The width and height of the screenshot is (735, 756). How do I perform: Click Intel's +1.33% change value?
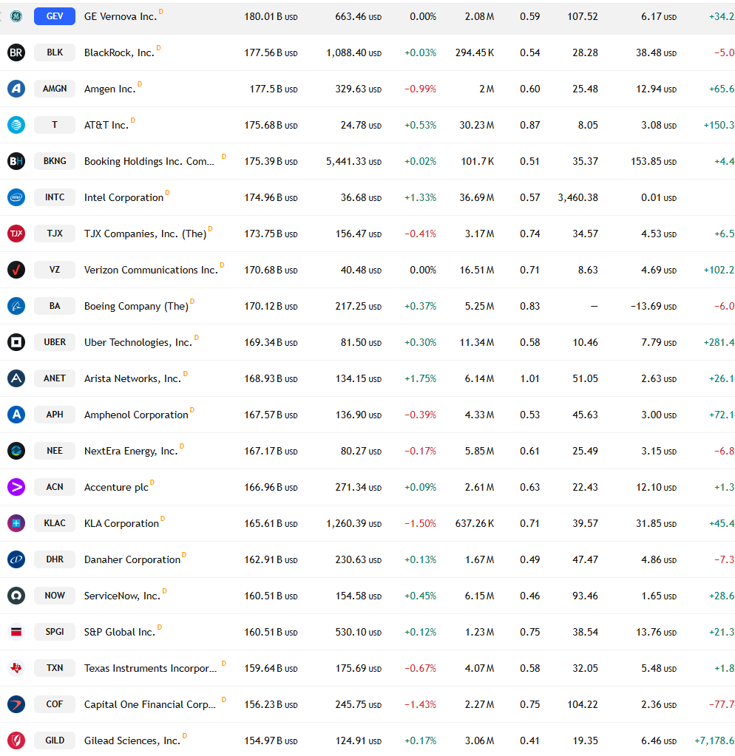point(420,197)
